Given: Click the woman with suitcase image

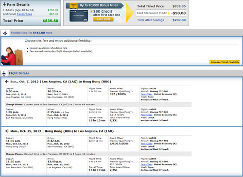Looking at the screenshot, I should [x=12, y=56].
